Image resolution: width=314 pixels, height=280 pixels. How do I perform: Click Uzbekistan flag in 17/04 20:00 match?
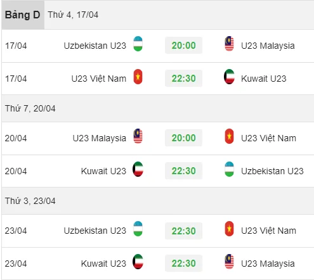pos(138,44)
